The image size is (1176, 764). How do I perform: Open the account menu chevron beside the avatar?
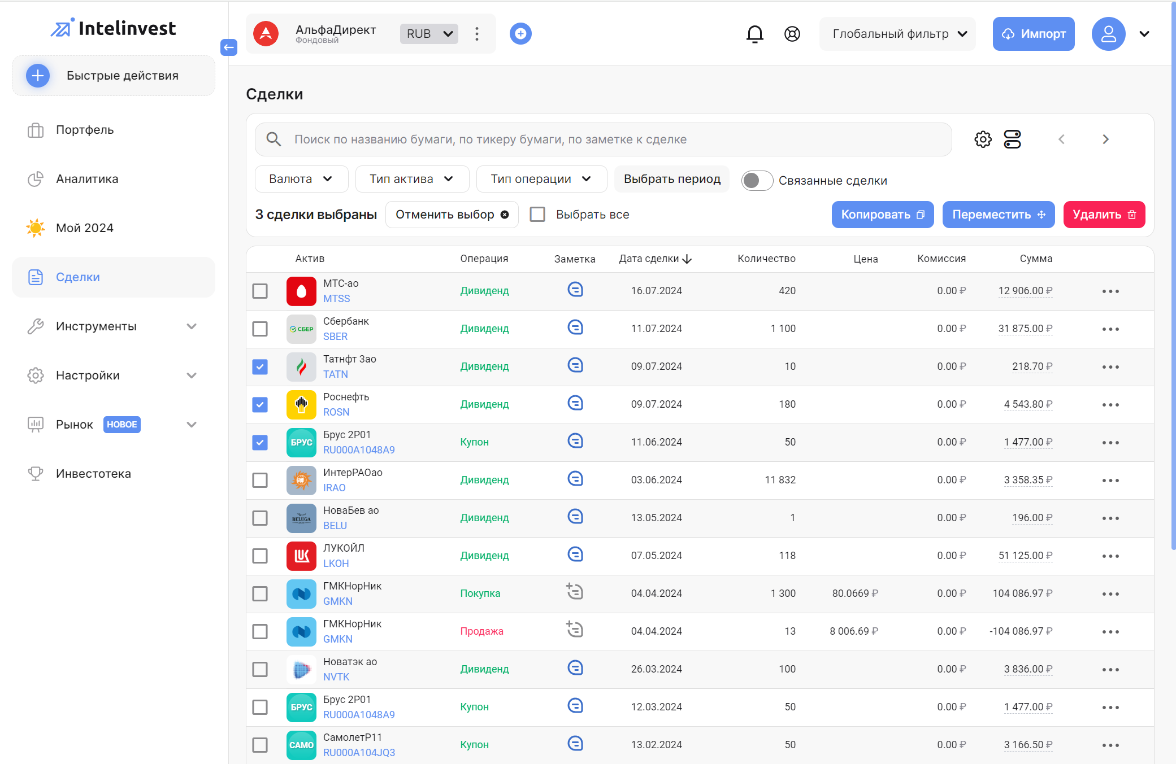click(1144, 34)
